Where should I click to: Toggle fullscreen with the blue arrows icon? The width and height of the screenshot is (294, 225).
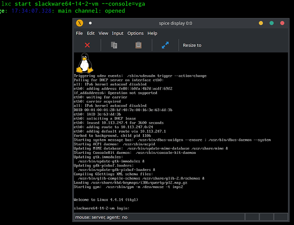(x=165, y=45)
